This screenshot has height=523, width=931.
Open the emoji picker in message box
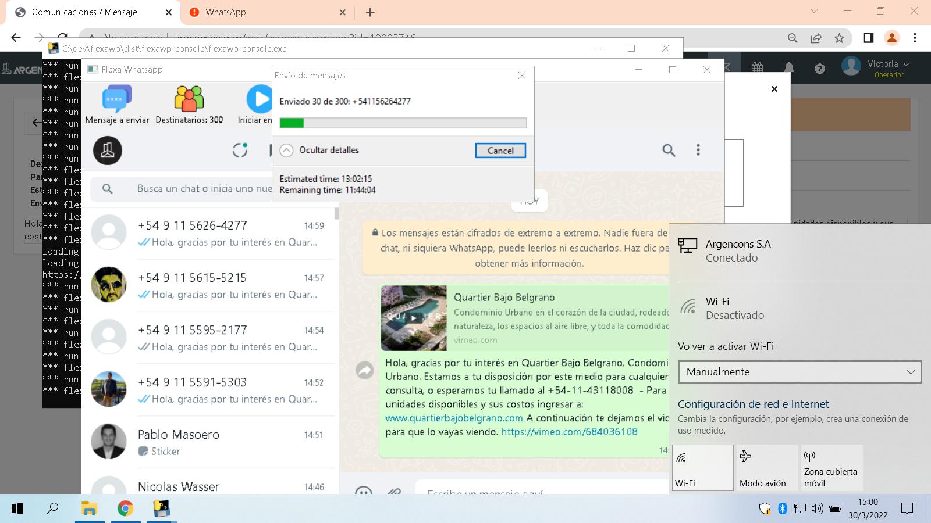click(364, 492)
